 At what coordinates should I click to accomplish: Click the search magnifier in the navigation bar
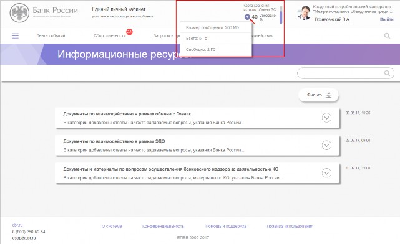(387, 35)
